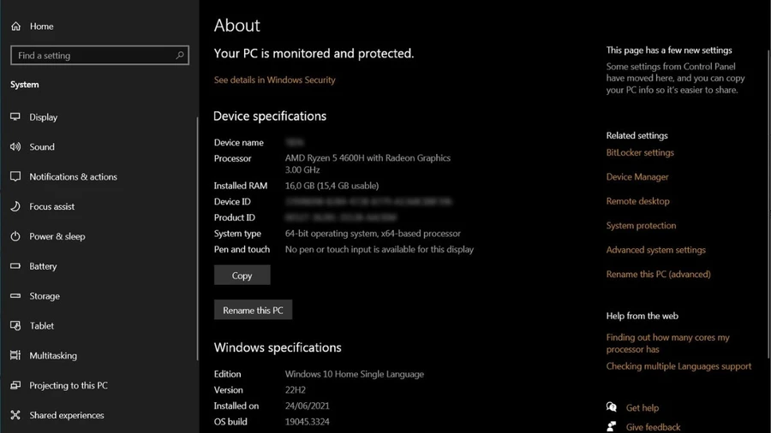This screenshot has width=771, height=433.
Task: Open Device Manager link
Action: 637,177
